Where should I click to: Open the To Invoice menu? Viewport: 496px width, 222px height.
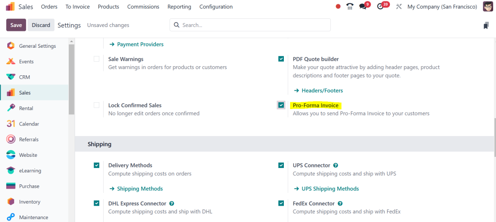pyautogui.click(x=77, y=7)
